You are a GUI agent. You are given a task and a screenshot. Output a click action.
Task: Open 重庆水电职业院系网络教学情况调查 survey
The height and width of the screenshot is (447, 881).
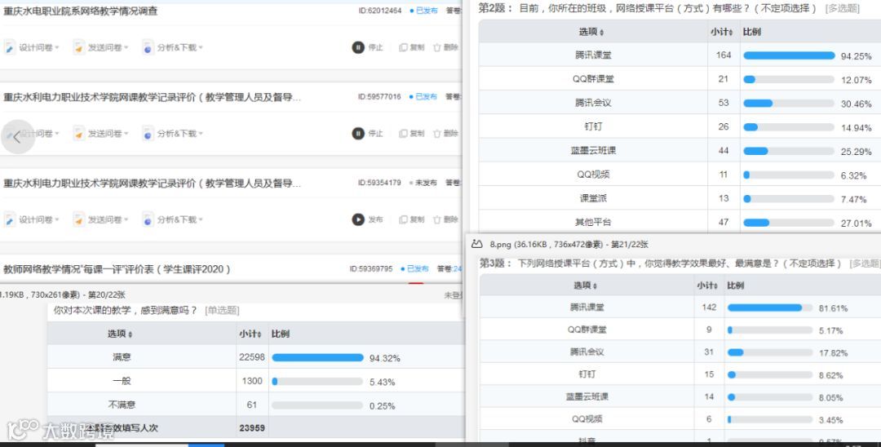point(80,11)
